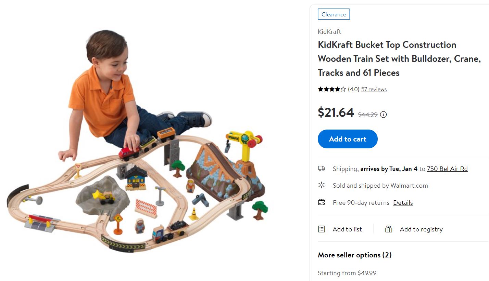
Task: Click the Clearance badge
Action: [x=334, y=14]
